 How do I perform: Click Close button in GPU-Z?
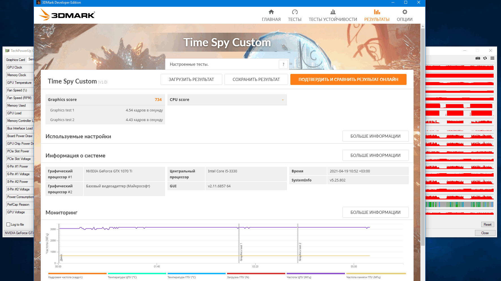click(485, 233)
